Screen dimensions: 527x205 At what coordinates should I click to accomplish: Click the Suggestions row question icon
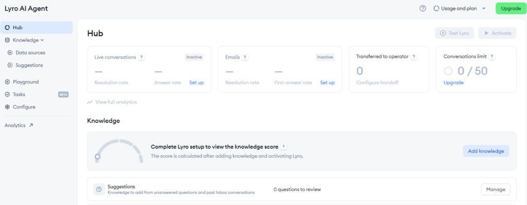[99, 190]
